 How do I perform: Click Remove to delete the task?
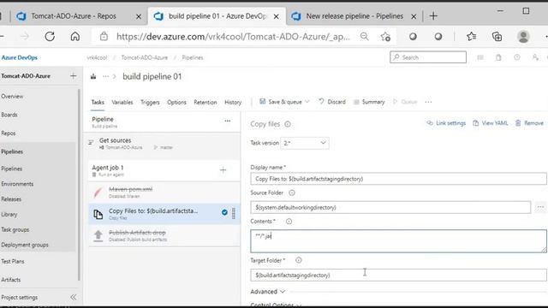(529, 123)
